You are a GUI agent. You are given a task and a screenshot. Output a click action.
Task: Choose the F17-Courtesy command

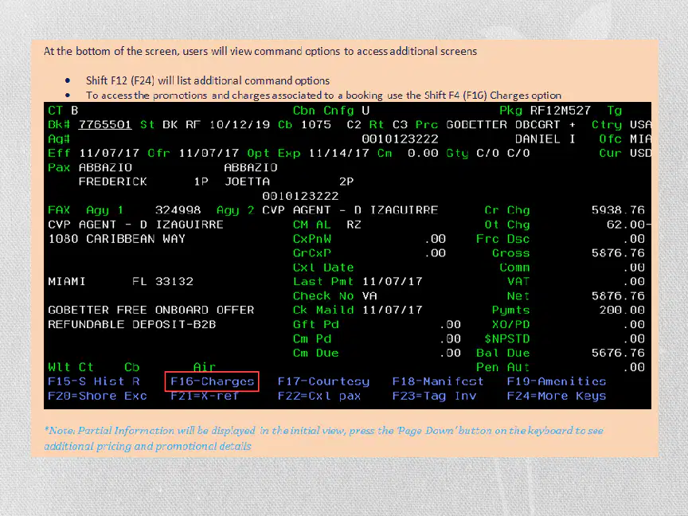click(x=323, y=381)
